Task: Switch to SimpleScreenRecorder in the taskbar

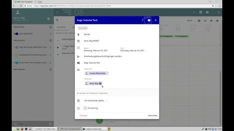Action: (95, 129)
